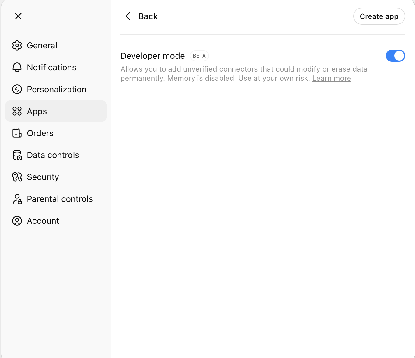Select the General settings gear icon

(x=17, y=45)
